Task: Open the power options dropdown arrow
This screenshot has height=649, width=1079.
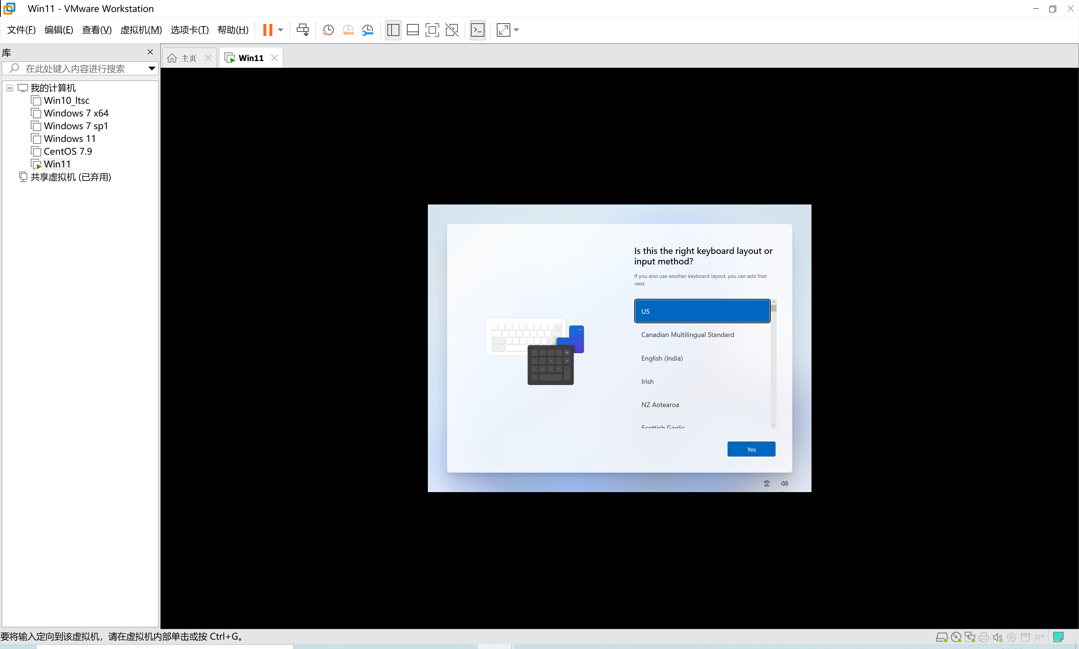Action: pos(281,30)
